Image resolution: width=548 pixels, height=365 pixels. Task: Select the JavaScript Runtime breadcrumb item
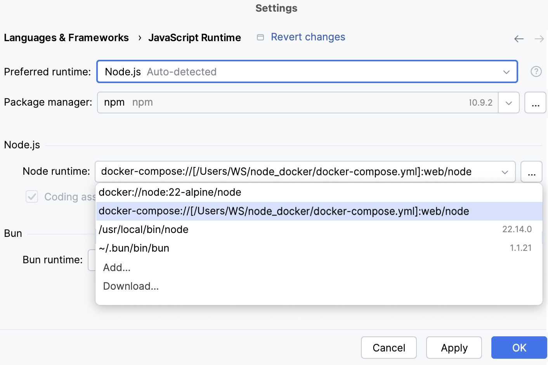194,37
